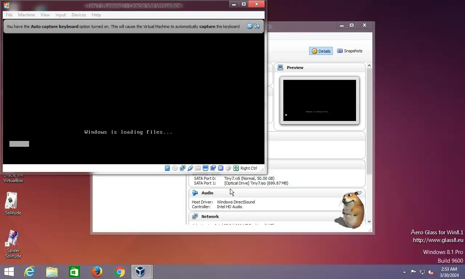Click the Preview section header icon
The image size is (465, 279).
(280, 68)
